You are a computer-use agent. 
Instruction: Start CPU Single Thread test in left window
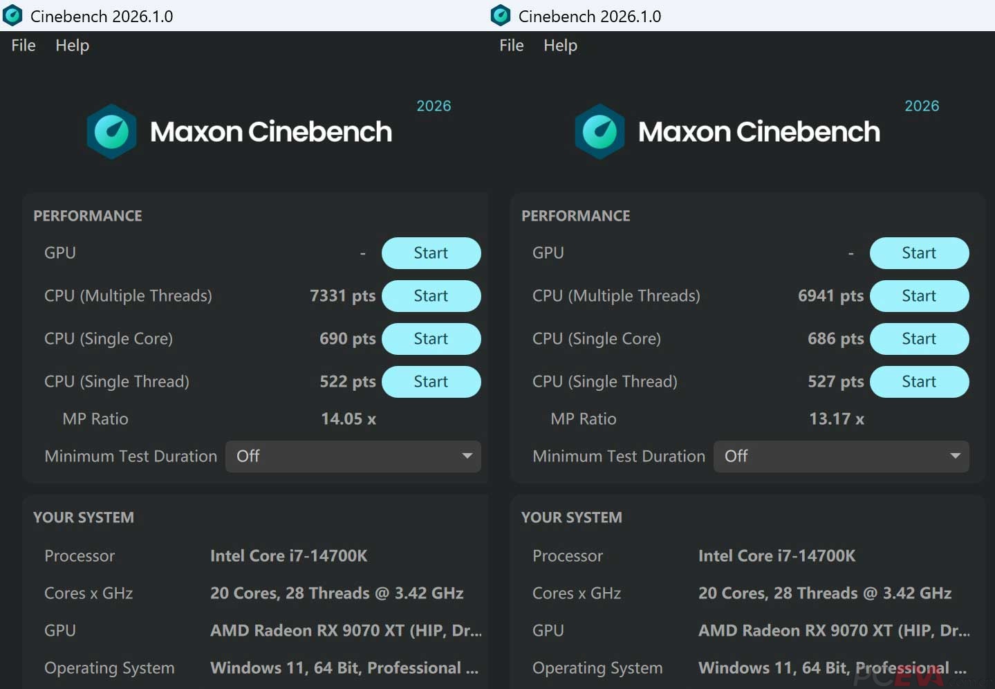coord(431,382)
